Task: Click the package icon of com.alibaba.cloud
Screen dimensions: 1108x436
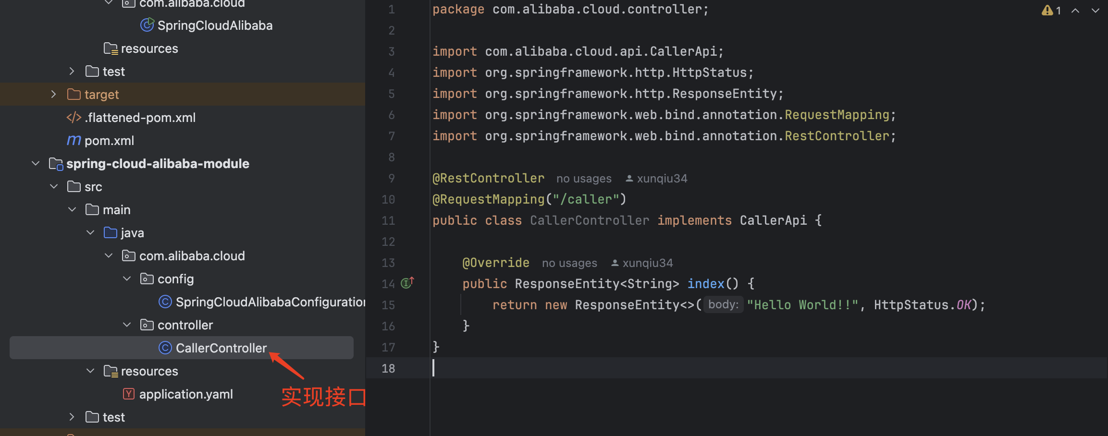Action: (x=128, y=255)
